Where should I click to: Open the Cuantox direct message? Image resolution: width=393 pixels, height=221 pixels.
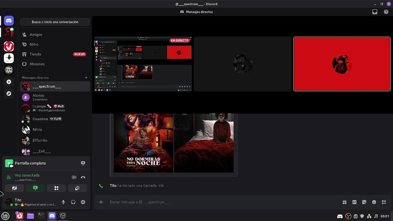[55, 119]
